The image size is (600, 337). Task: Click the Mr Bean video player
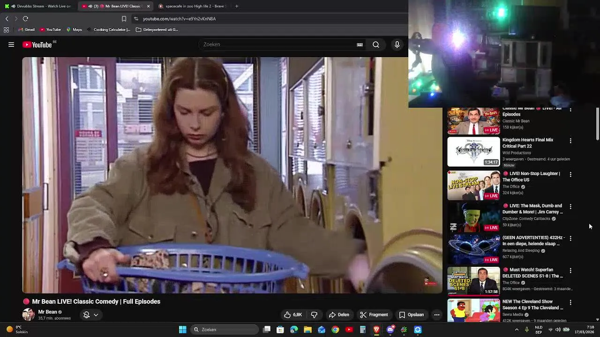[232, 175]
